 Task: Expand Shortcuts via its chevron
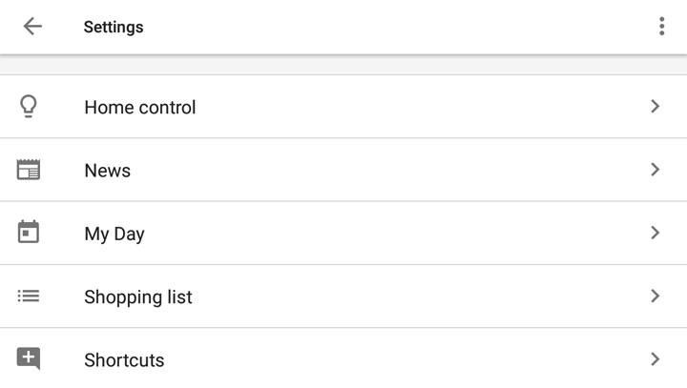(655, 359)
